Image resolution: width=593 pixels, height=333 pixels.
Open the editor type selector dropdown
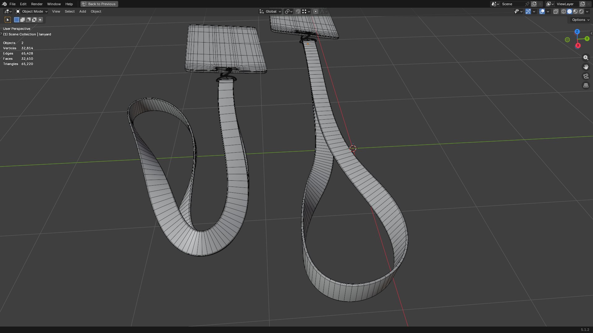8,11
